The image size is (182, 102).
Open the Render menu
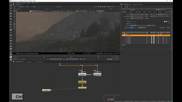pos(28,3)
